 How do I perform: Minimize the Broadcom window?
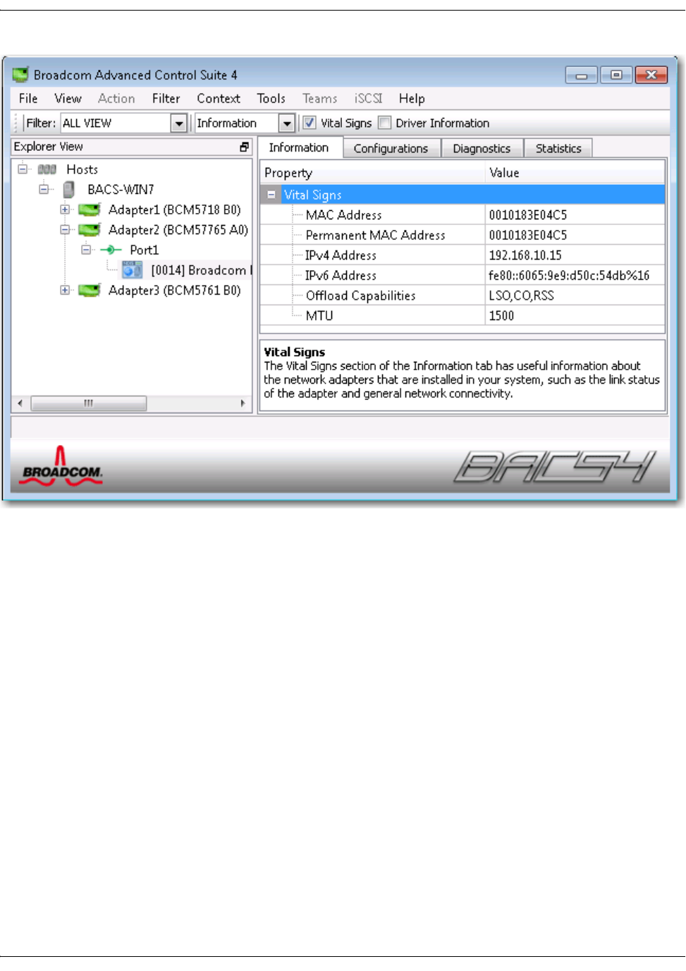point(582,75)
